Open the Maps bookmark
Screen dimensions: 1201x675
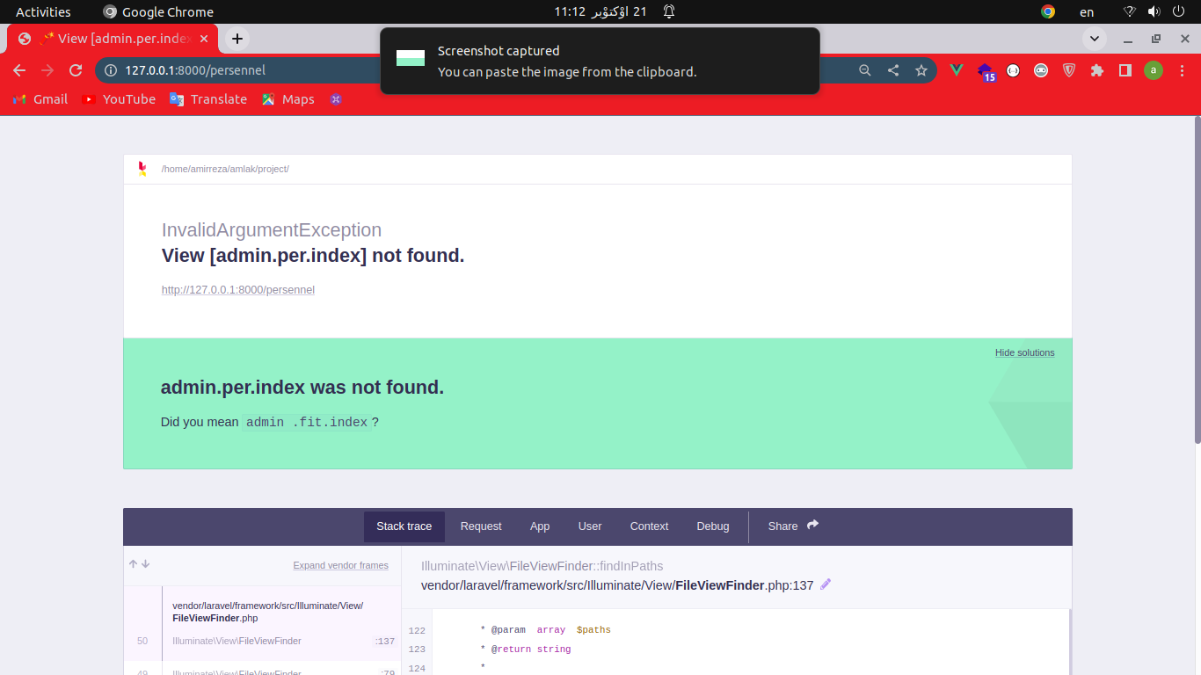(288, 99)
